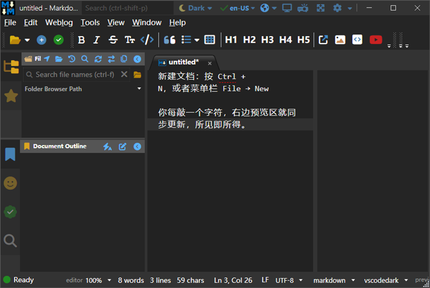
Task: Apply H1 heading
Action: click(x=231, y=40)
